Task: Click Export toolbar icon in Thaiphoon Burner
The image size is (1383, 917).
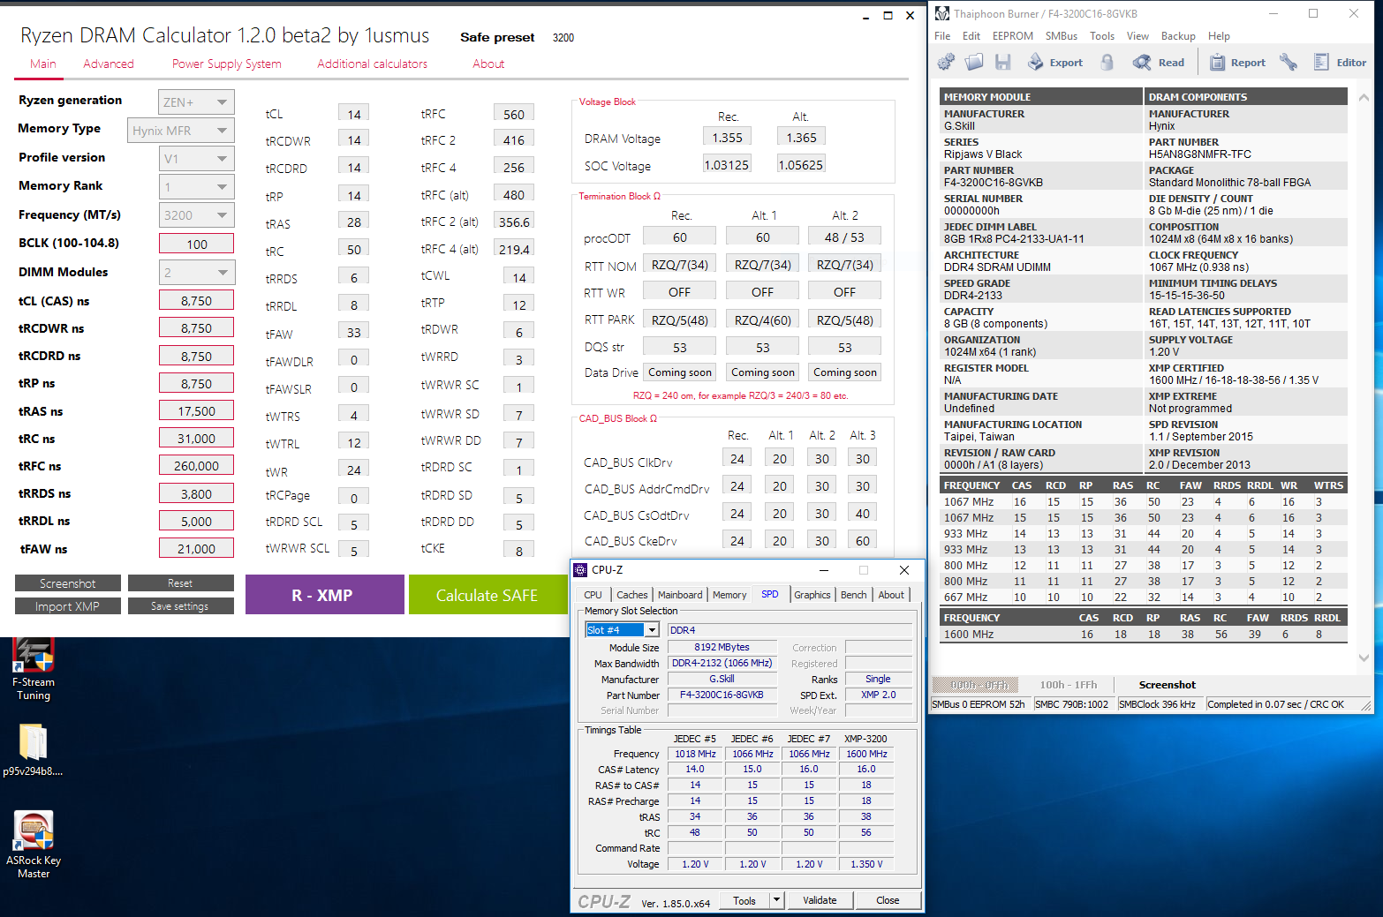Action: click(x=1054, y=62)
